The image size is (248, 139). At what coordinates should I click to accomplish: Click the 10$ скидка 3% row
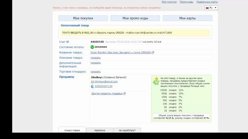[x=172, y=104]
